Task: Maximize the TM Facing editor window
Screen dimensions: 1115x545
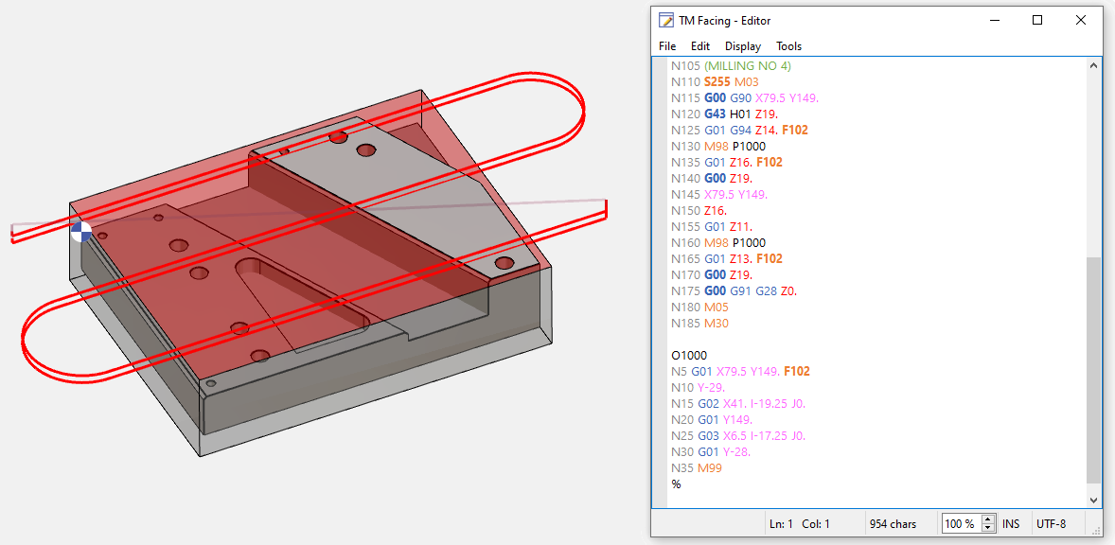Action: click(1037, 20)
